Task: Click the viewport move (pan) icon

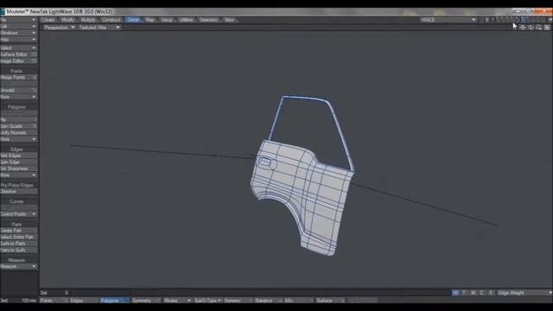Action: [523, 27]
